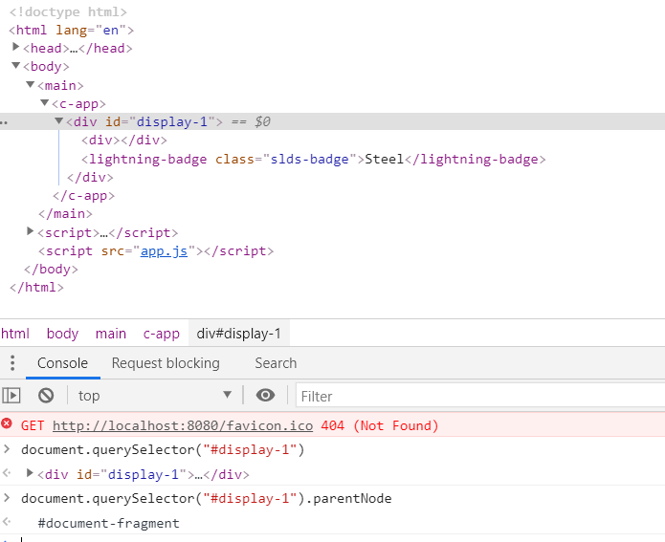Select html in the breadcrumb bar
The width and height of the screenshot is (665, 542).
15,334
